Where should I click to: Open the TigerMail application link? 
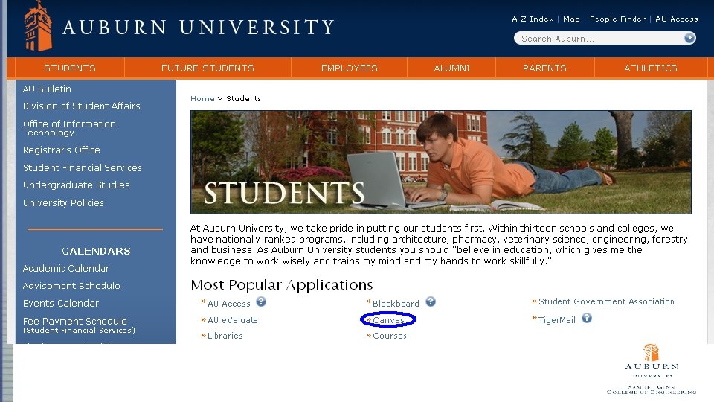557,320
